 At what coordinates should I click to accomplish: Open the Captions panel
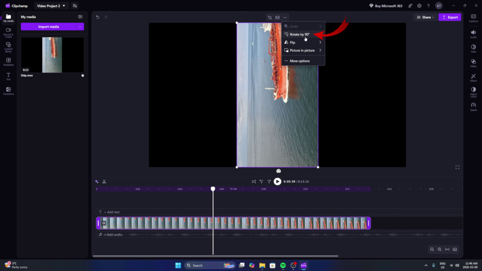tap(474, 18)
